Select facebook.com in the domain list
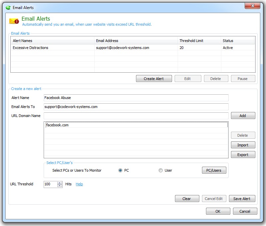Image resolution: width=266 pixels, height=226 pixels. coord(57,125)
